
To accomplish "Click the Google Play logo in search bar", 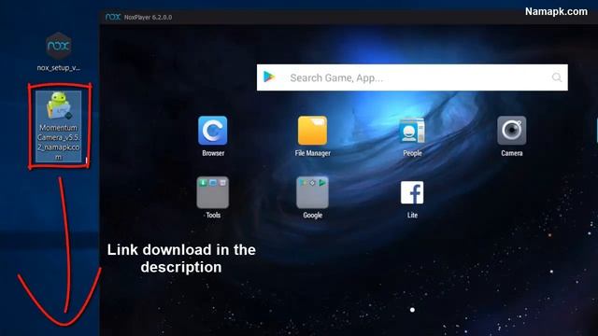I will pyautogui.click(x=269, y=77).
